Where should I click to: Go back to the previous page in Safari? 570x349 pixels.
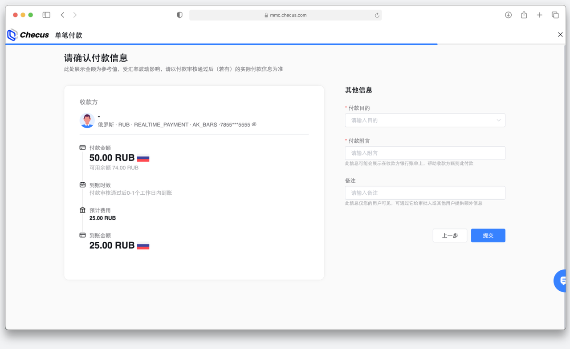[x=62, y=15]
